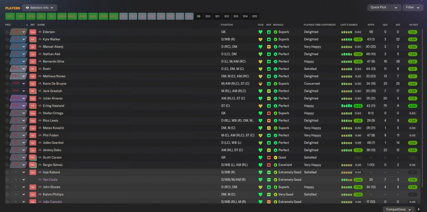Click Rodri's condition heart icon

tap(260, 69)
